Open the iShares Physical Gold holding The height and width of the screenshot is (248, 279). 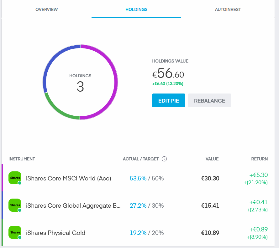click(55, 233)
